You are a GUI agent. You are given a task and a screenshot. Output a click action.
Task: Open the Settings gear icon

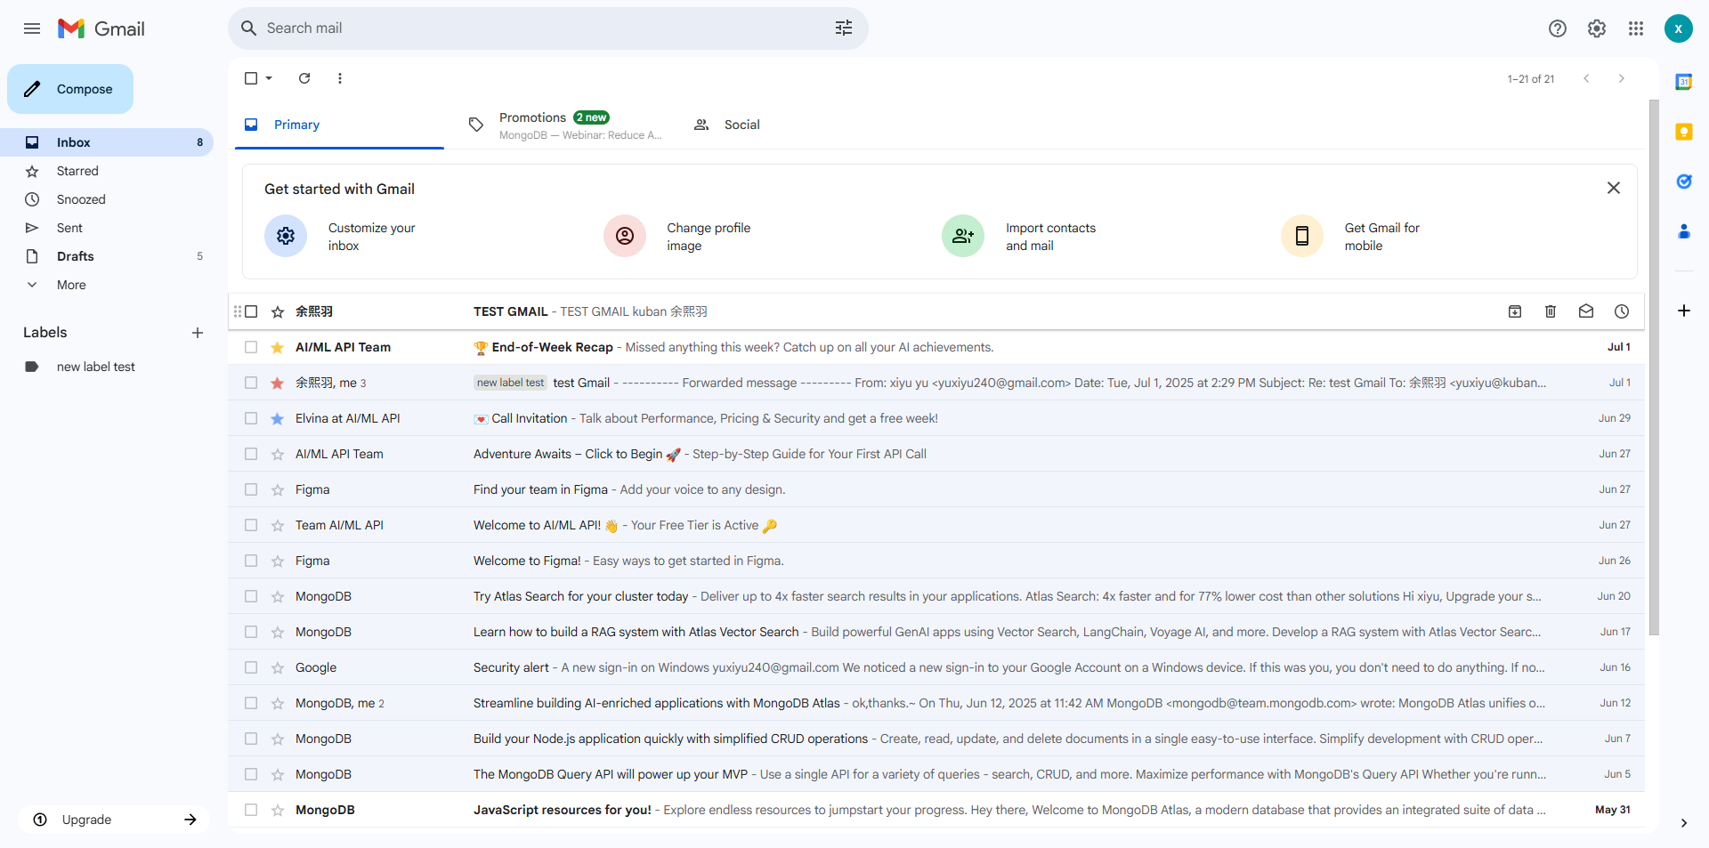1597,28
